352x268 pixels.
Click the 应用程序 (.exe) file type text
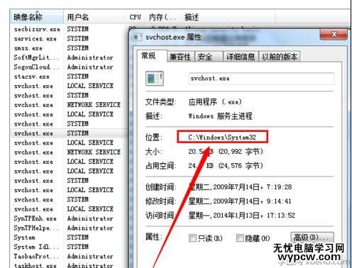(215, 102)
